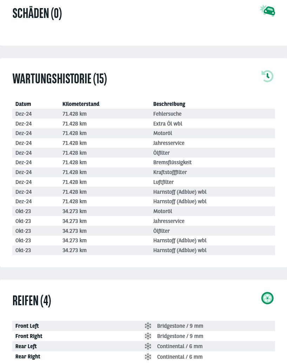Viewport: 287px width, 364px height.
Task: Click the Rear Right tire label
Action: [28, 357]
